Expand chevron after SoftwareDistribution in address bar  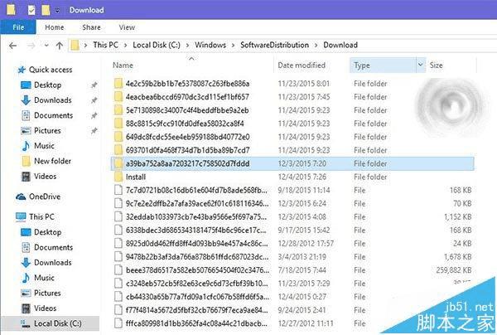316,46
